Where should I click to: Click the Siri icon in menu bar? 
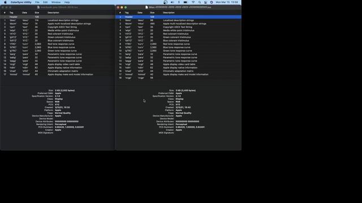(212, 2)
